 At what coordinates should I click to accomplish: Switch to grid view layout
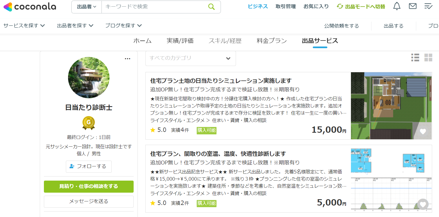coord(428,57)
